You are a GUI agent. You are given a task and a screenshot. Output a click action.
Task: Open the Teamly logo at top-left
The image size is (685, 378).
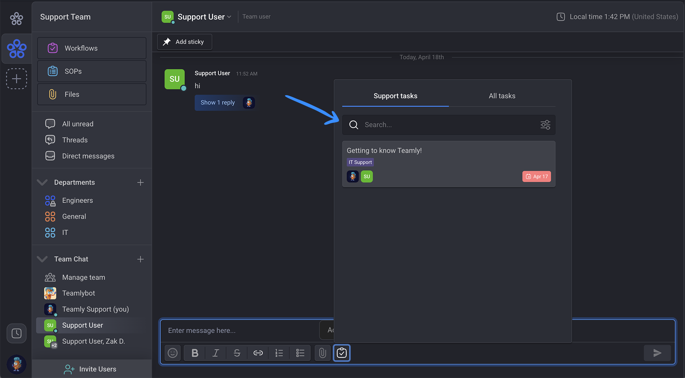coord(17,19)
